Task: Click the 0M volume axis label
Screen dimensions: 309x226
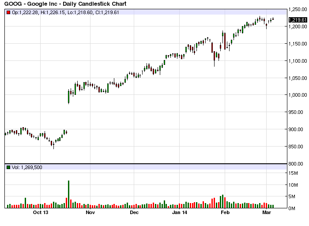Action: tap(292, 208)
